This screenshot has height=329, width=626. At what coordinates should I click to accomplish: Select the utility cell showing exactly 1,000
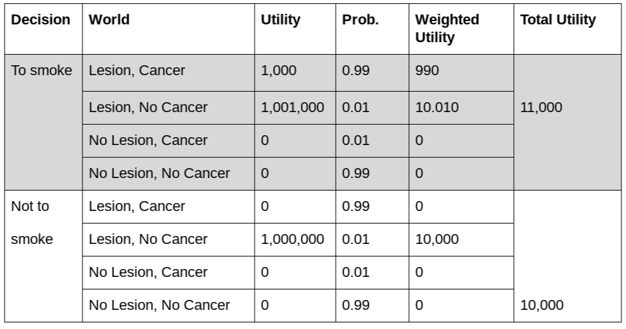click(276, 71)
